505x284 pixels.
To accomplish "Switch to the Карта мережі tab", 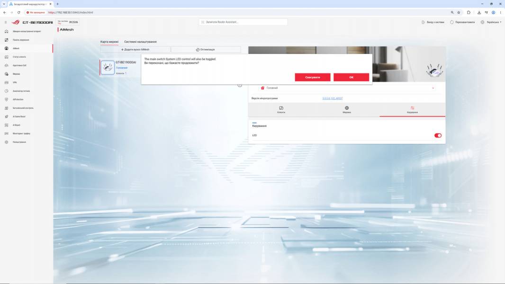I will click(x=109, y=42).
